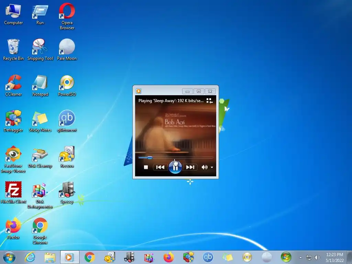Click the seek bar in the player

click(176, 158)
